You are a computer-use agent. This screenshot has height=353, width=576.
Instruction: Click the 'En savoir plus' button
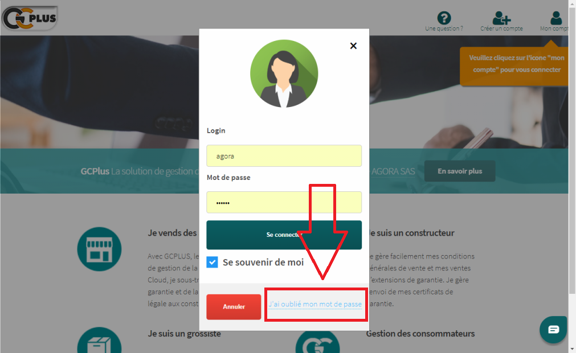pos(460,171)
